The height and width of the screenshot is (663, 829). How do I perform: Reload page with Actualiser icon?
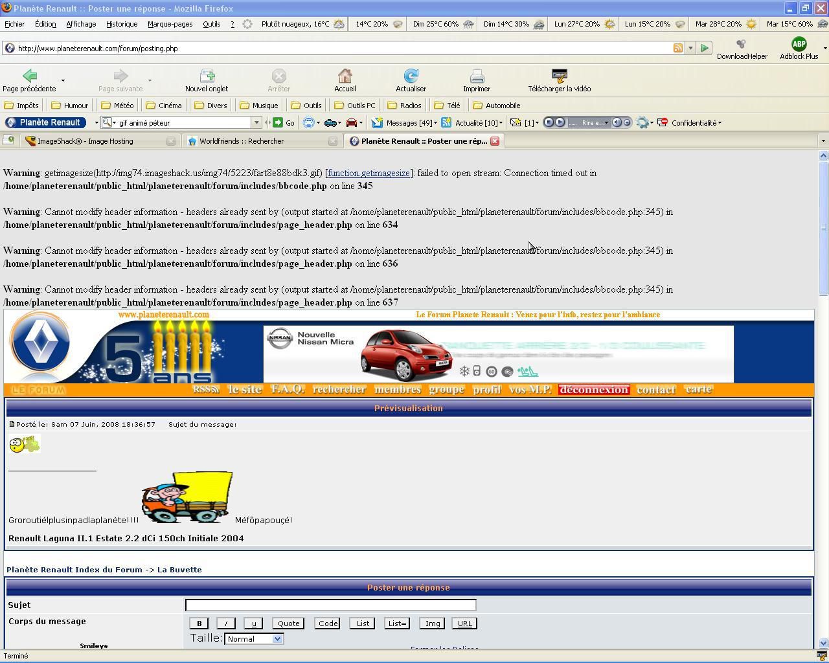tap(411, 80)
